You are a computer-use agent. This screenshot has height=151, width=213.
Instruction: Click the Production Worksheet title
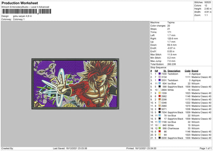coord(20,3)
